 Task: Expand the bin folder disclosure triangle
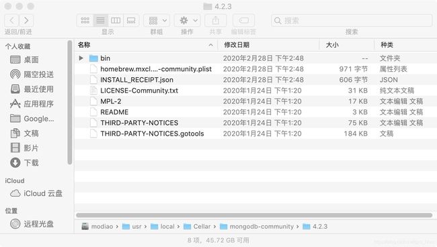pyautogui.click(x=81, y=58)
